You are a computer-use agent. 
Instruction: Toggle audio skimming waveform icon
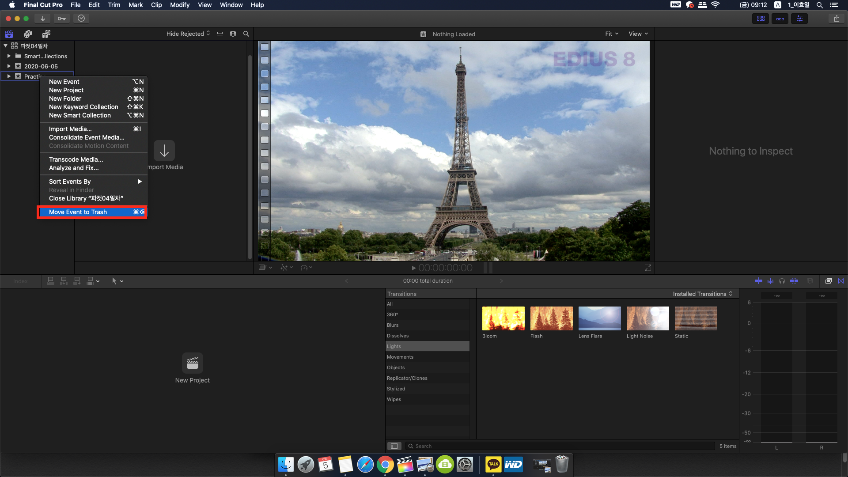point(770,281)
